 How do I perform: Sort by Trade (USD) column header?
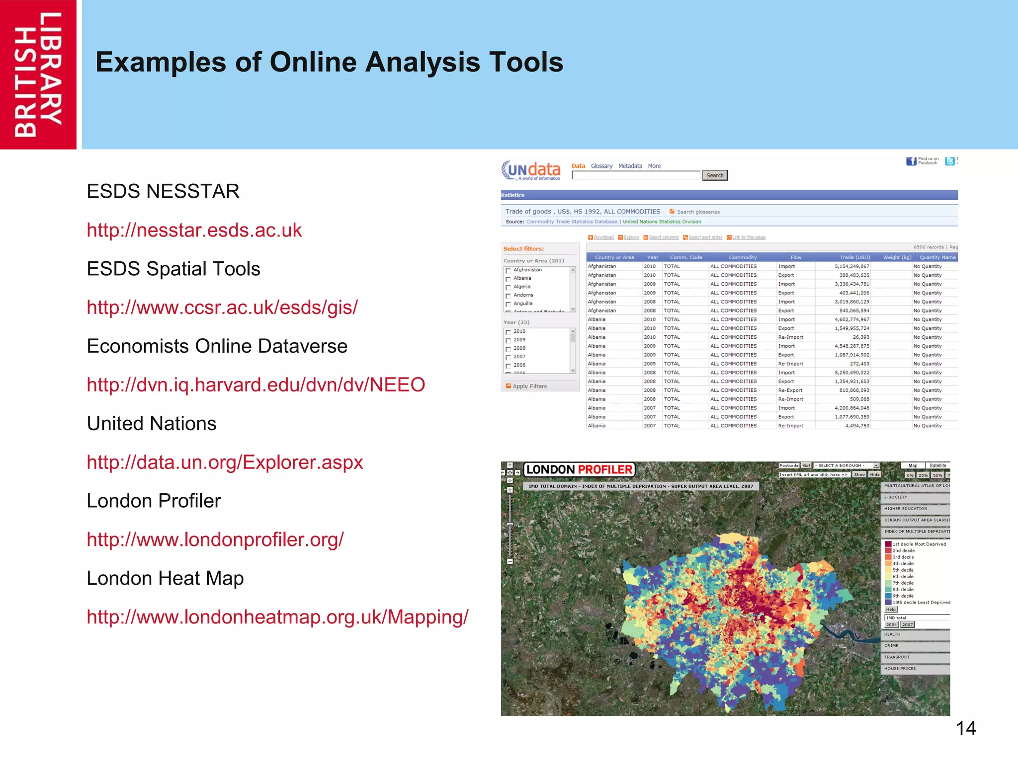(854, 257)
